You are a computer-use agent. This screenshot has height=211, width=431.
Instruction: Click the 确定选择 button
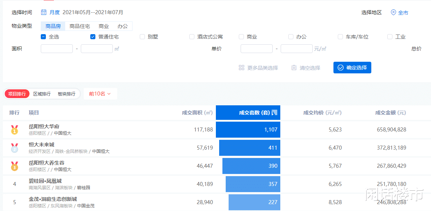[x=352, y=68]
